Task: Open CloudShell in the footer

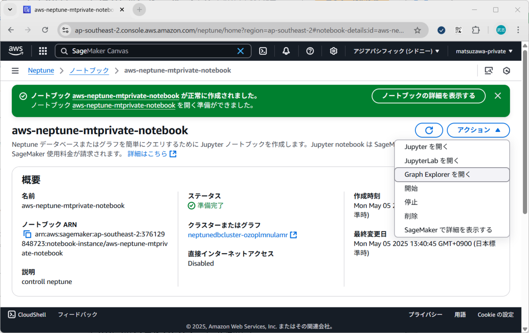Action: [x=27, y=314]
